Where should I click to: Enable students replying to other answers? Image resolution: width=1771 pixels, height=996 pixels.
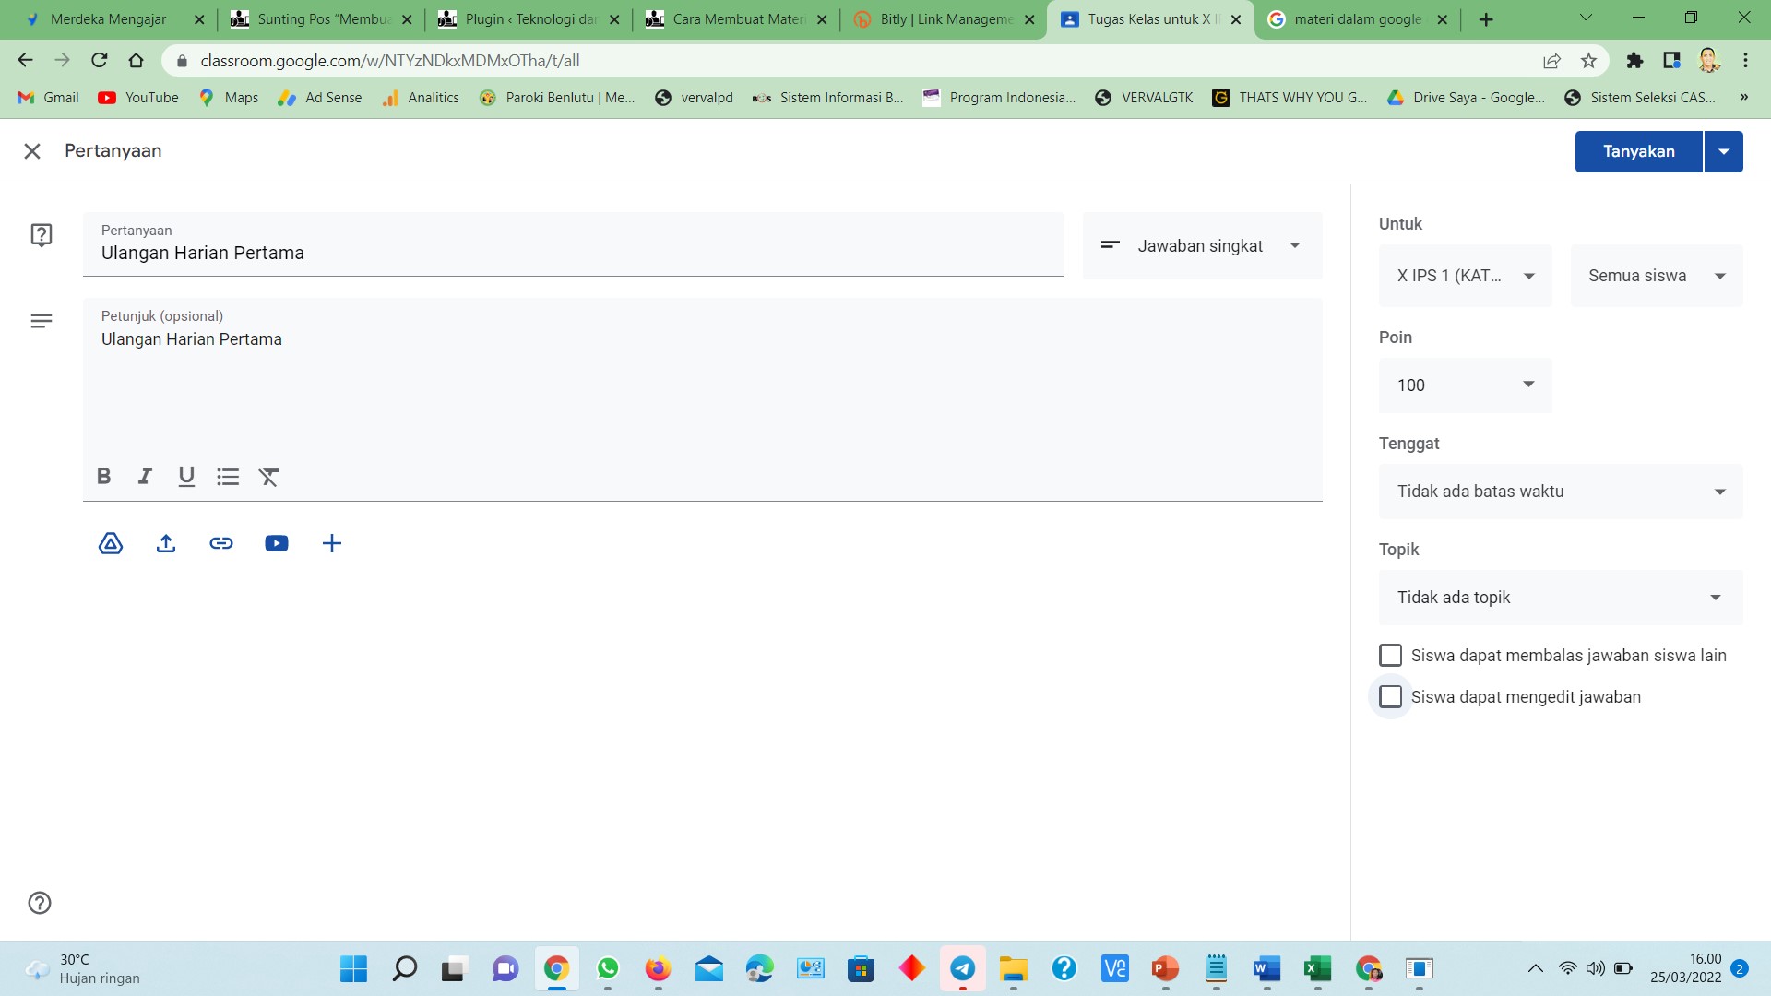[1390, 656]
